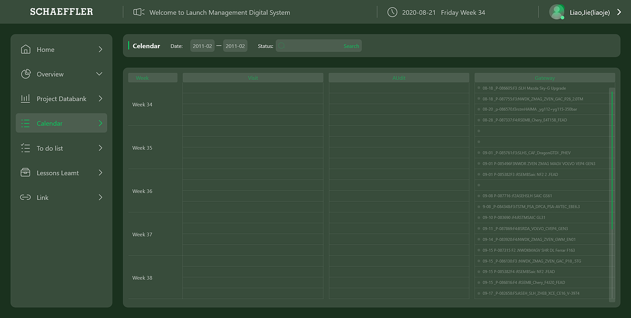
Task: Open the Overview menu item
Action: [x=62, y=74]
